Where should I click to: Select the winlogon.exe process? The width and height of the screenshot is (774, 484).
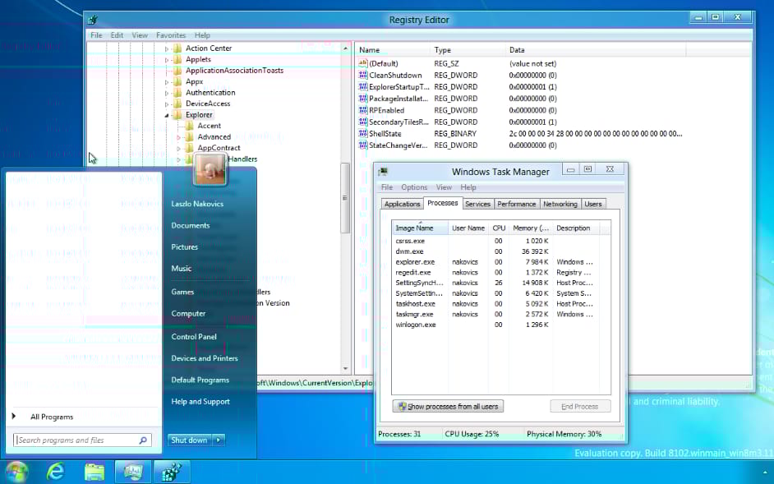(x=501, y=325)
